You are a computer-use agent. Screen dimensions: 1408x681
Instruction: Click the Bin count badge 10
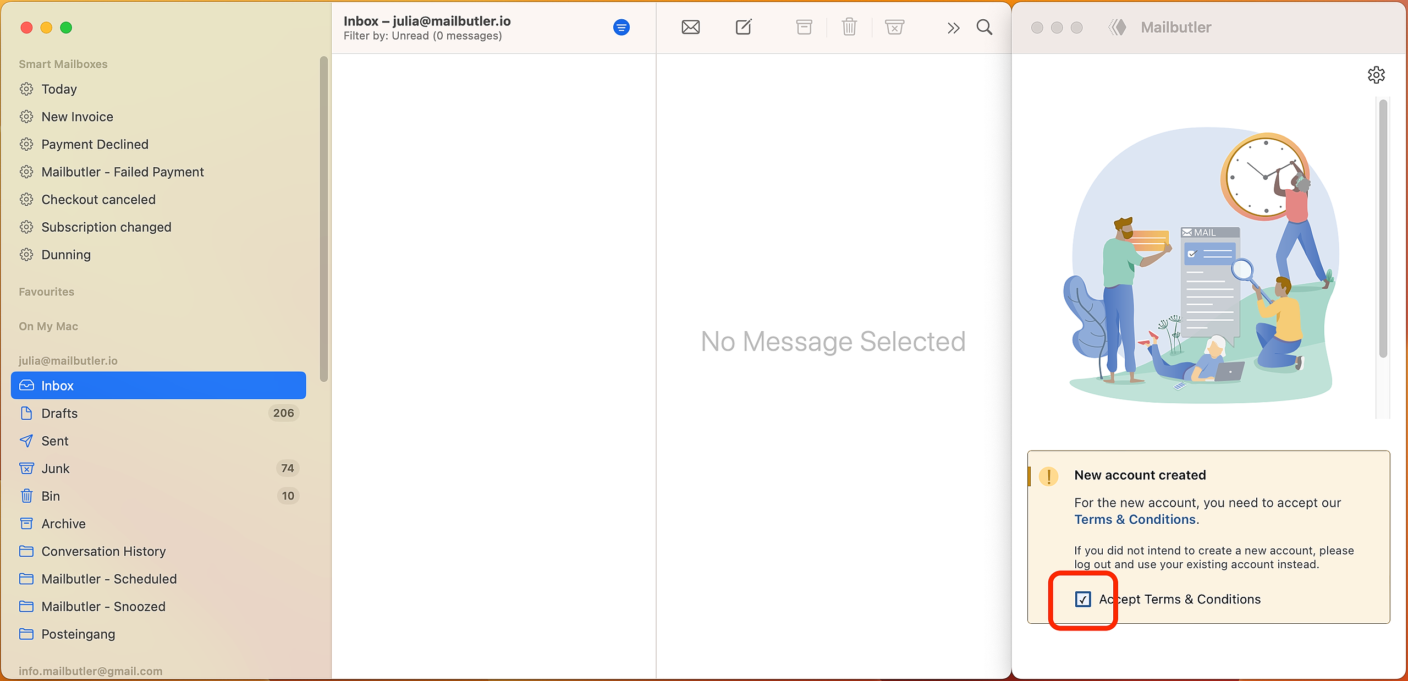click(288, 496)
